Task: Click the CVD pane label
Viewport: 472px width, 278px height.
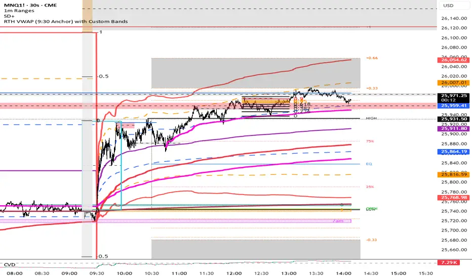Action: coord(9,264)
